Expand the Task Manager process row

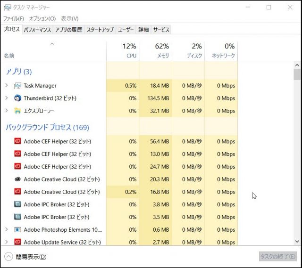7,86
